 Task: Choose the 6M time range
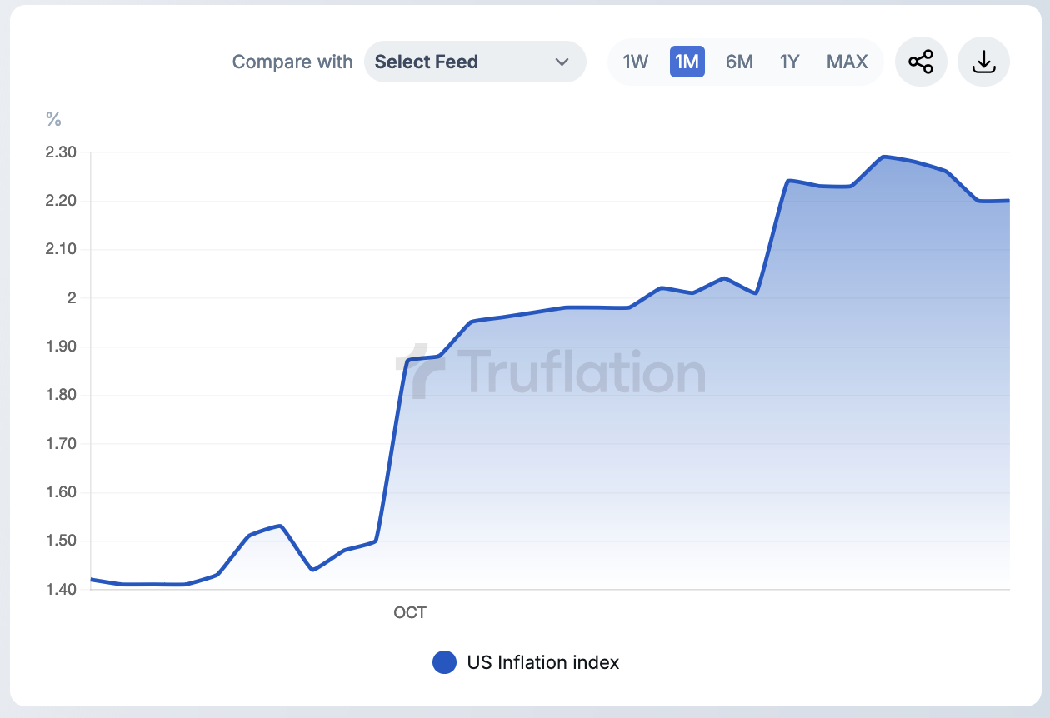(739, 62)
